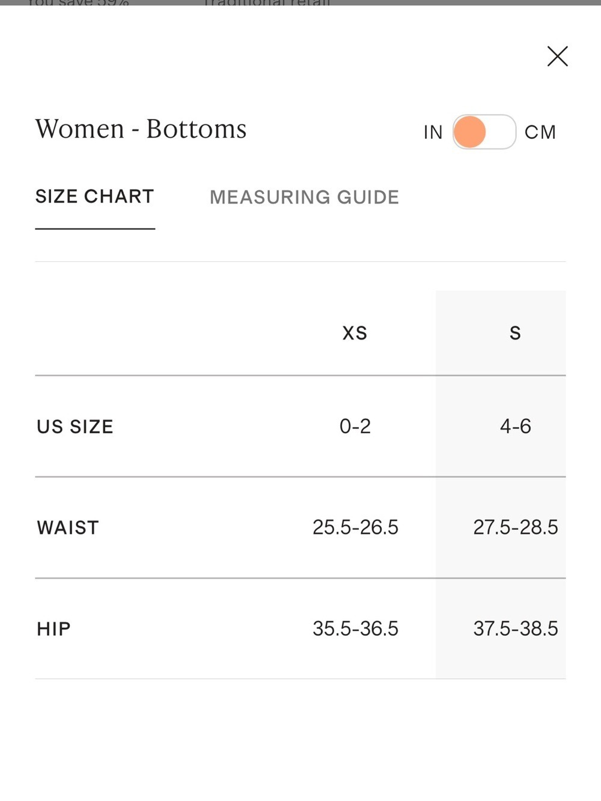The image size is (601, 801).
Task: Click the US SIZE row label
Action: 75,427
